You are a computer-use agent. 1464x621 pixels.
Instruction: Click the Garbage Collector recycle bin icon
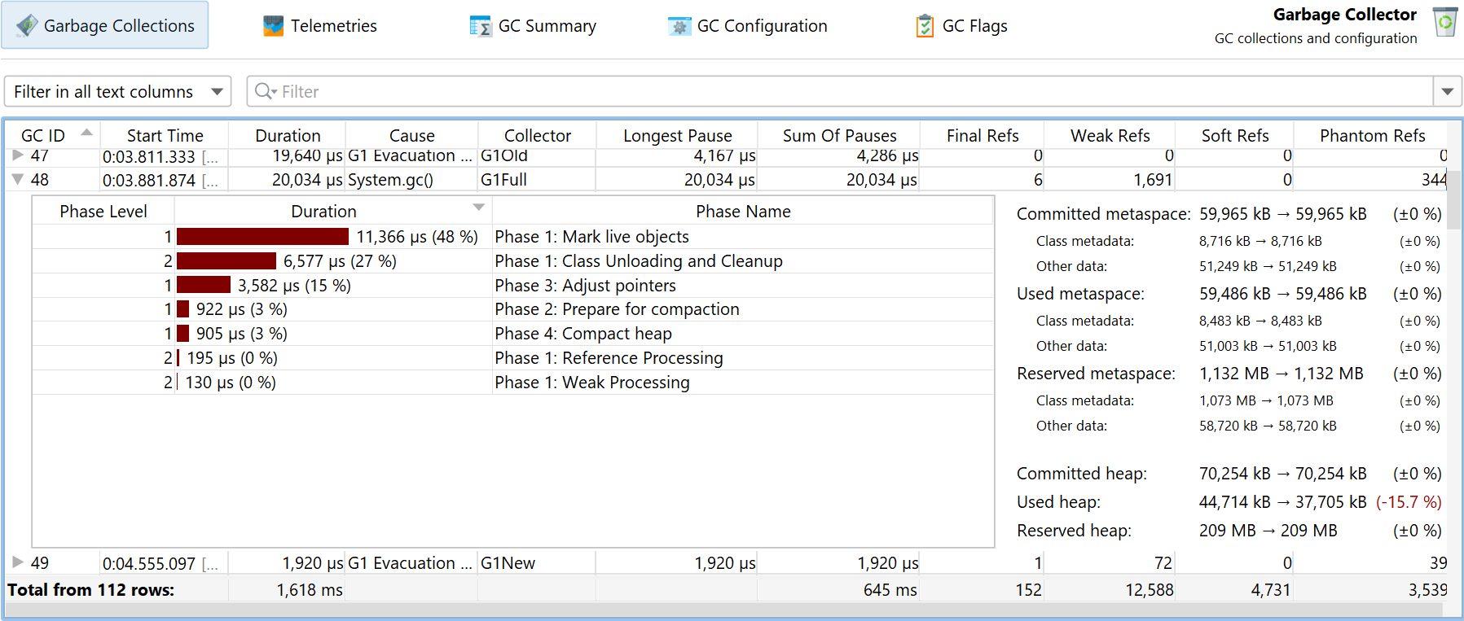pyautogui.click(x=1445, y=22)
